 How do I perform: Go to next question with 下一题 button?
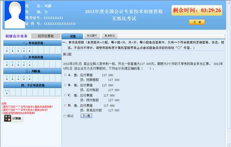[x=86, y=116]
